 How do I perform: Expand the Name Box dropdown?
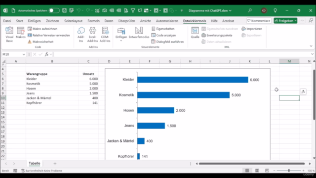[24, 54]
